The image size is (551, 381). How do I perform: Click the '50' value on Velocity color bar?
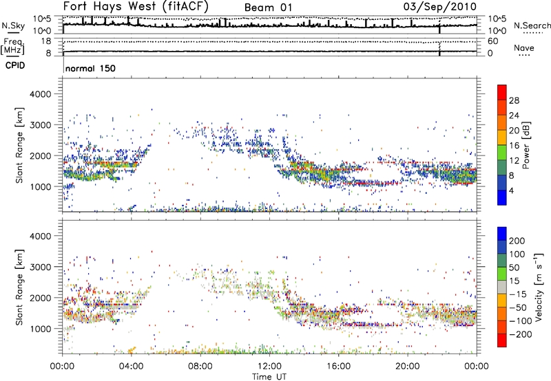(x=514, y=268)
